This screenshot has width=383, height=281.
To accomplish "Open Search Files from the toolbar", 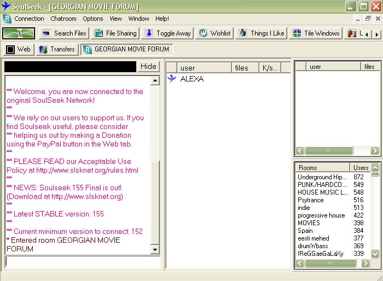I will click(64, 33).
